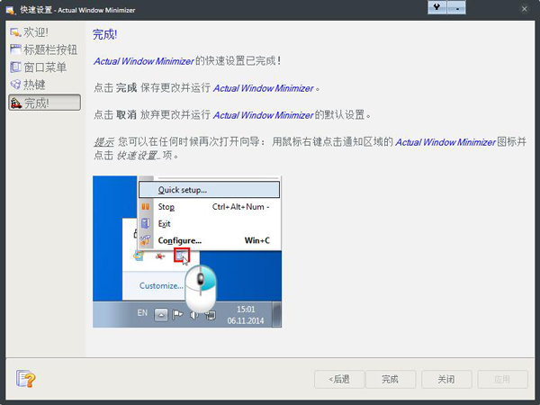Click the disabled 应用 apply button
Viewport: 540px width, 405px height.
[502, 379]
